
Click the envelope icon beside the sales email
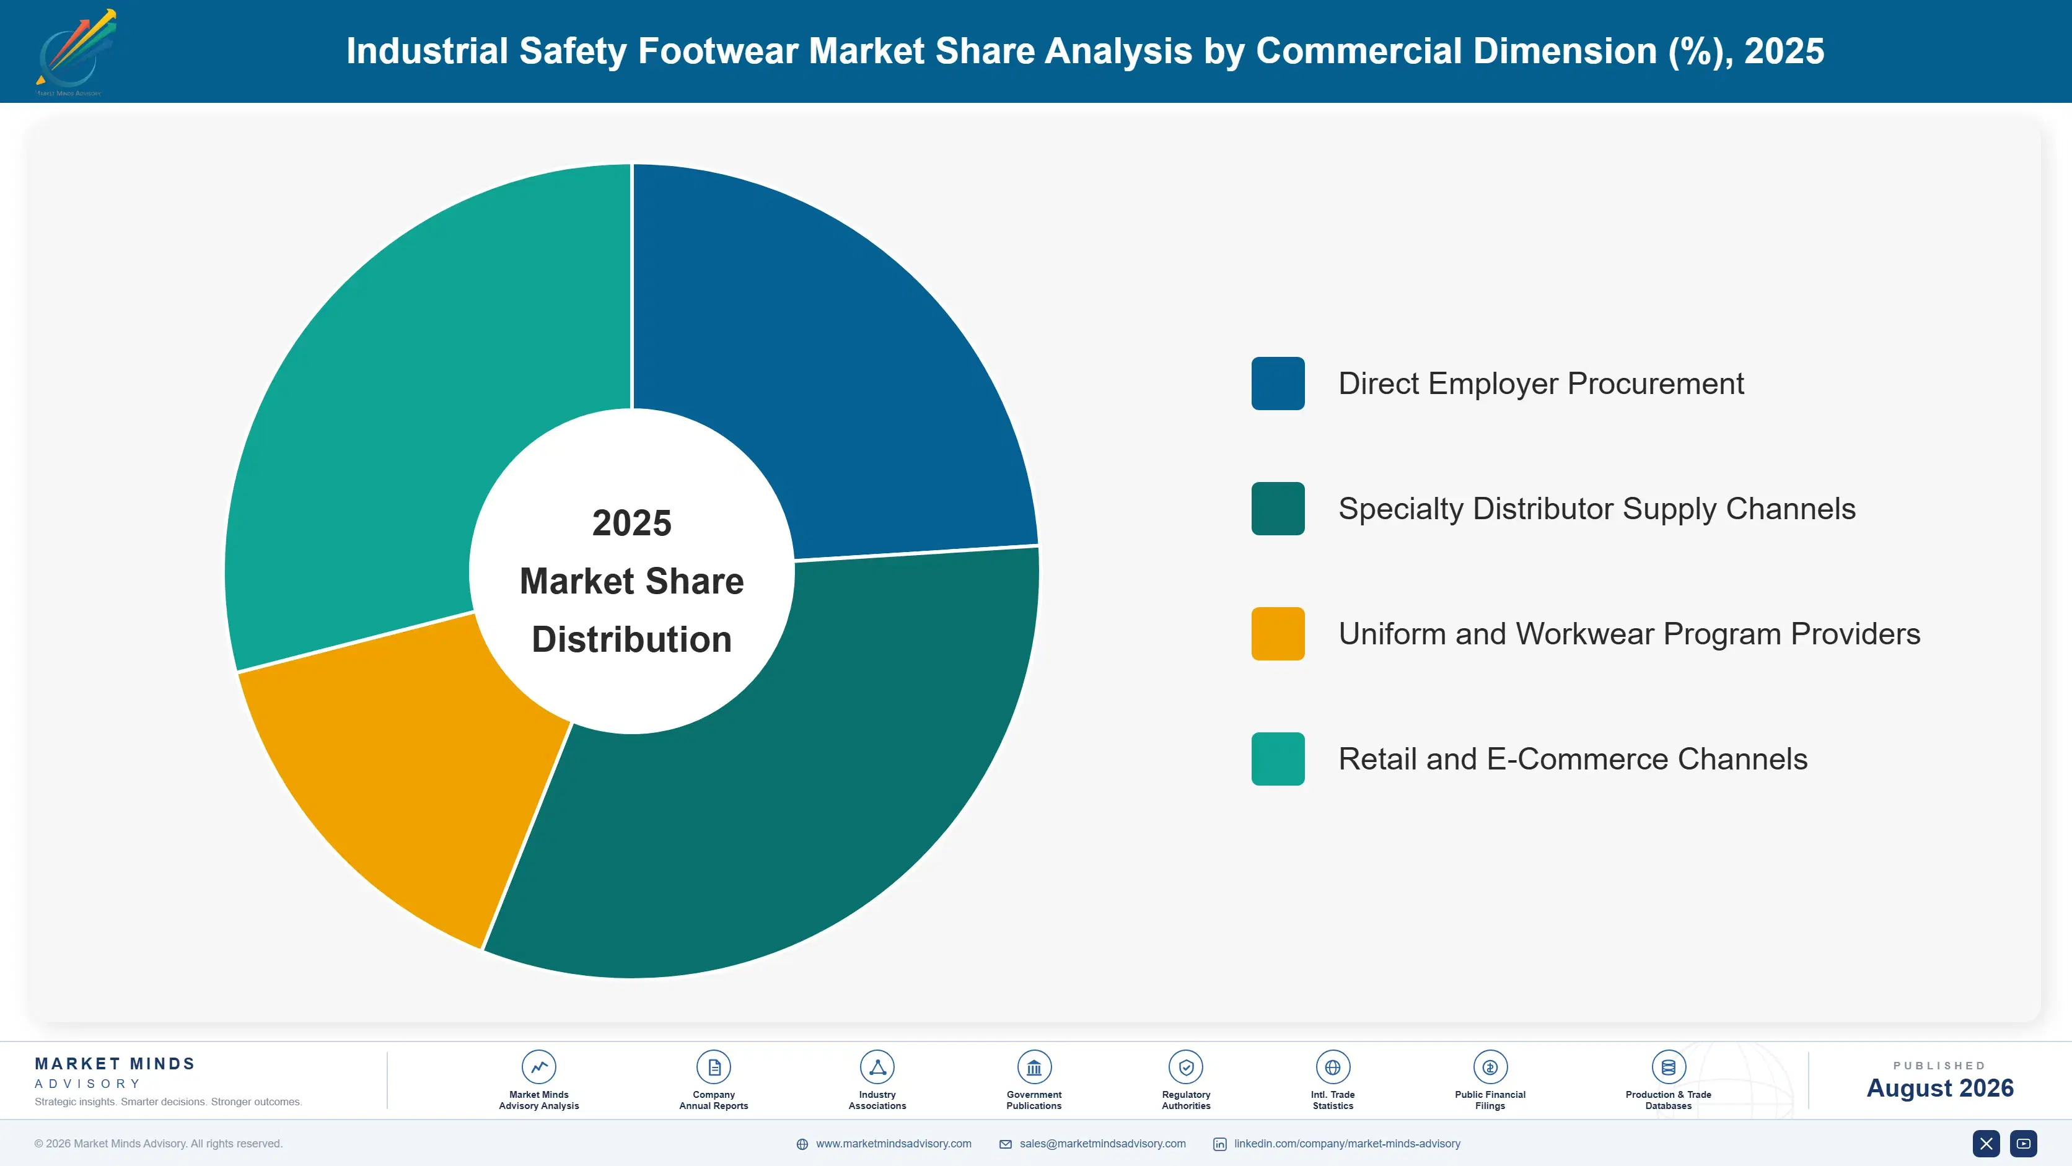pos(1006,1144)
